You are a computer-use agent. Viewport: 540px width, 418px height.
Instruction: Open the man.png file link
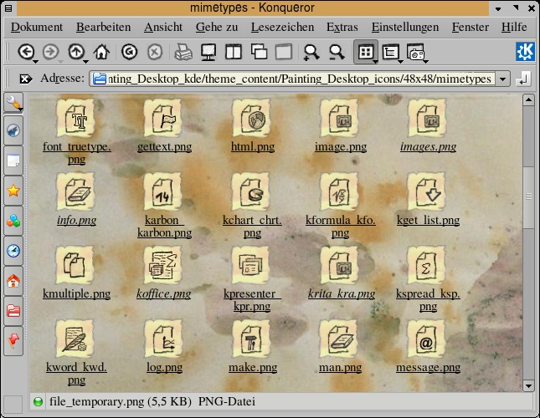(x=340, y=368)
